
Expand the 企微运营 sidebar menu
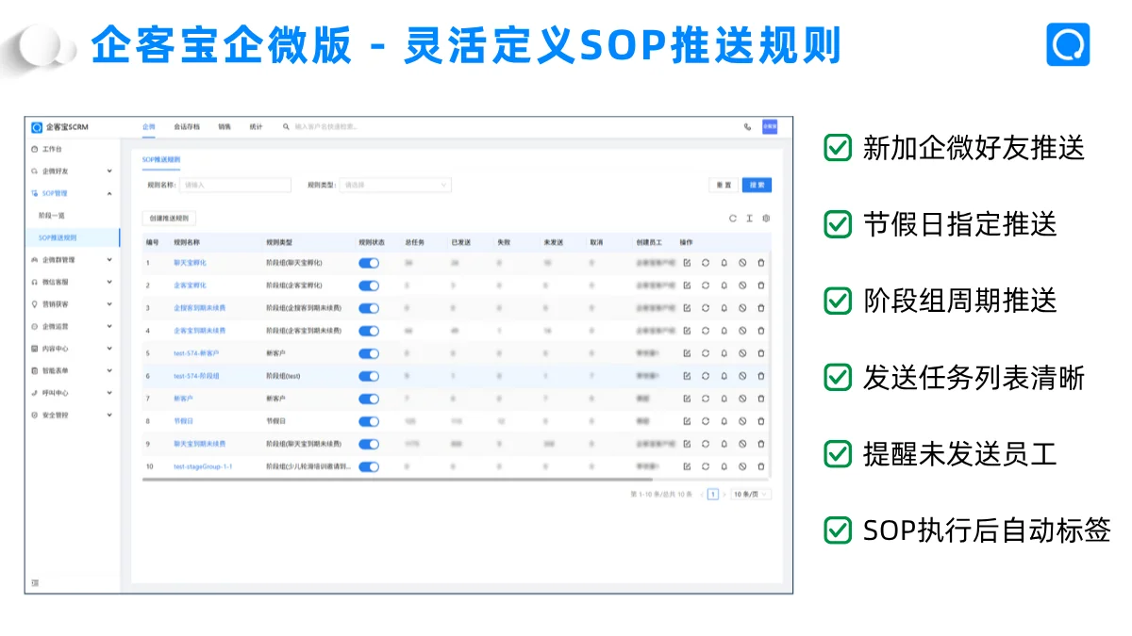tap(73, 326)
